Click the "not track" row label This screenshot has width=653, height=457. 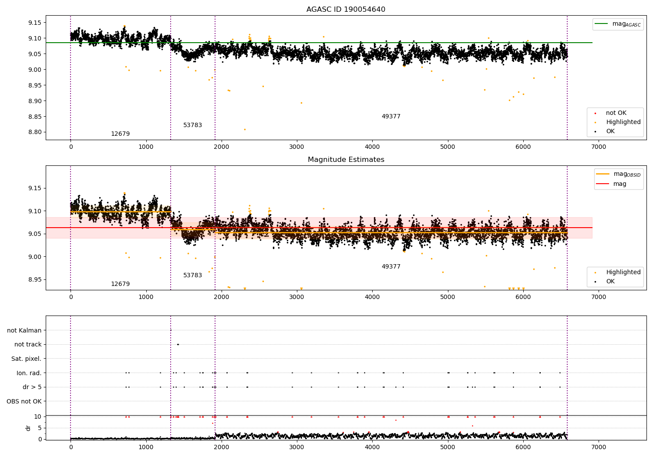click(28, 345)
